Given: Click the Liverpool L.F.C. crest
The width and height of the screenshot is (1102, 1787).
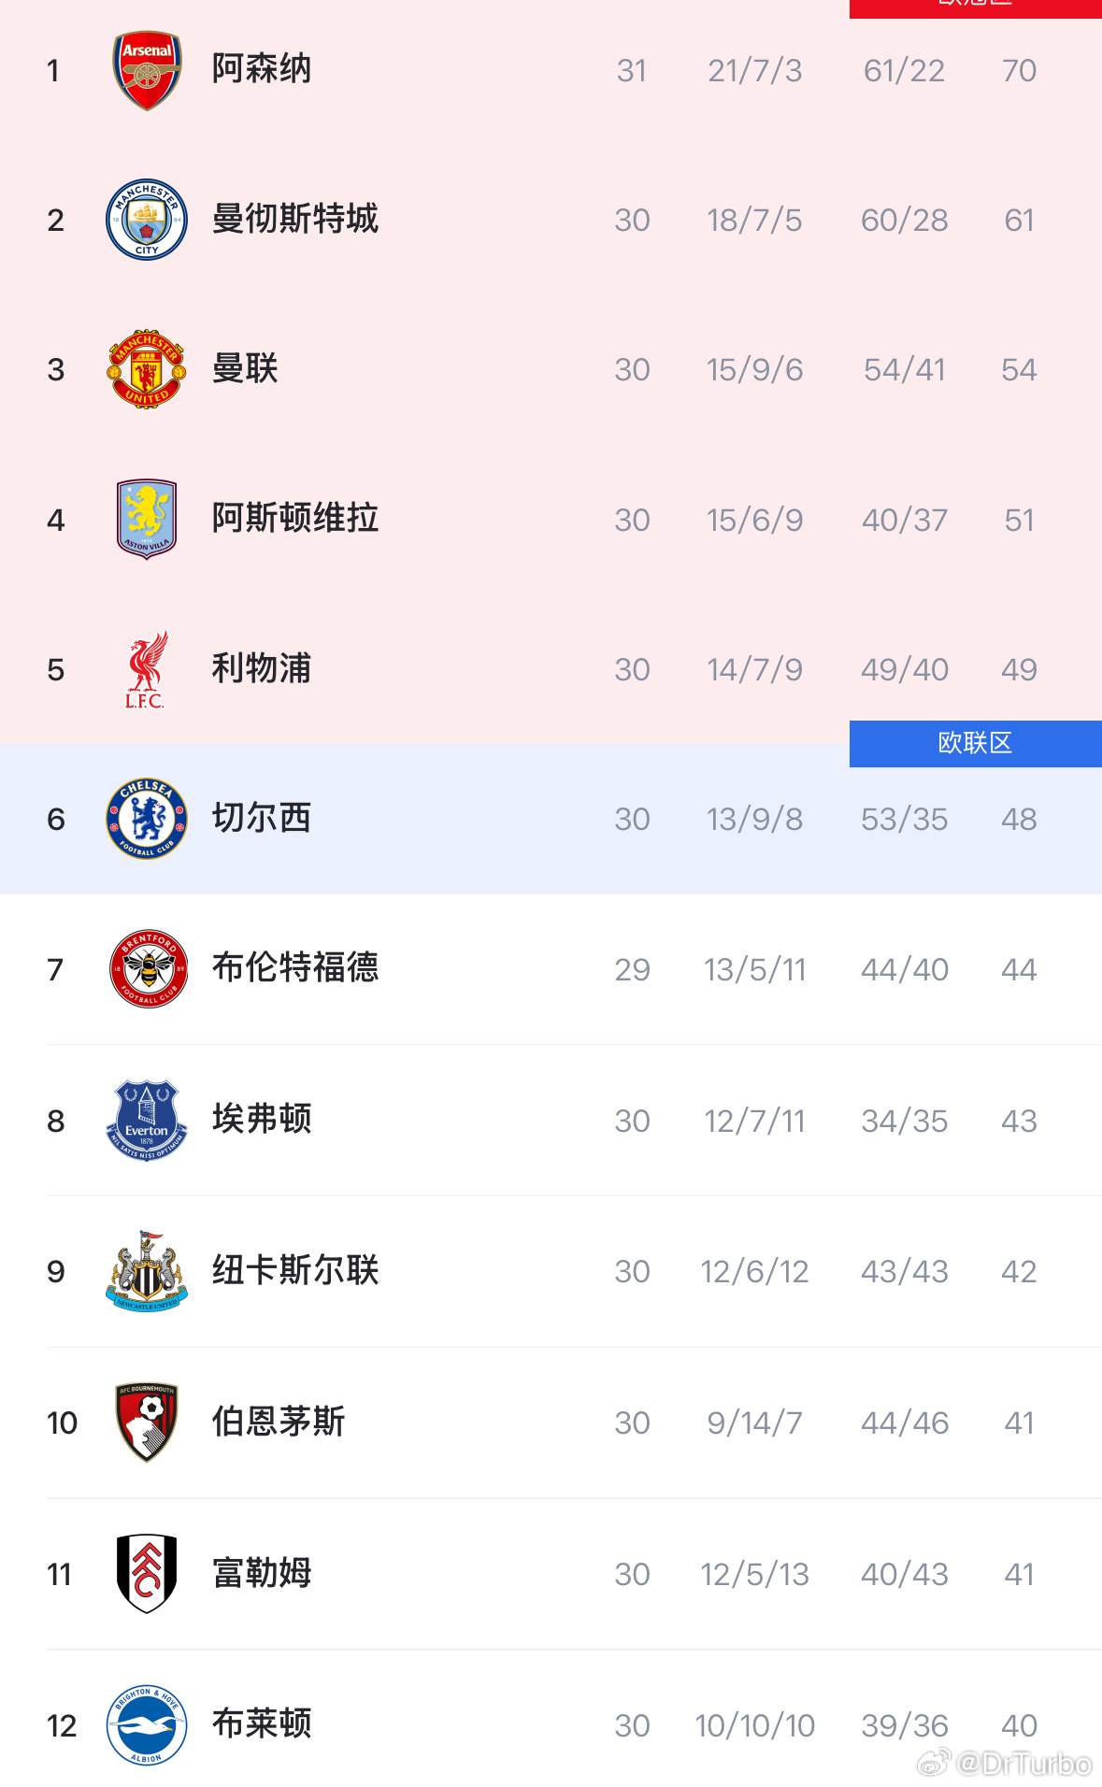Looking at the screenshot, I should tap(147, 668).
